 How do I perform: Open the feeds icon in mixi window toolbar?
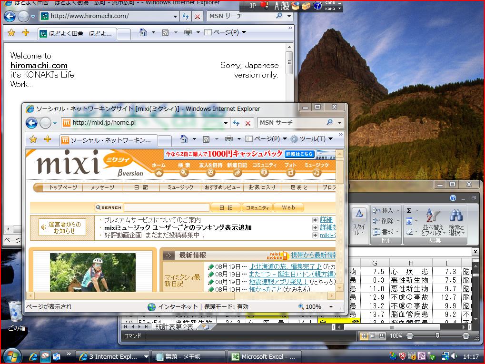coord(206,139)
